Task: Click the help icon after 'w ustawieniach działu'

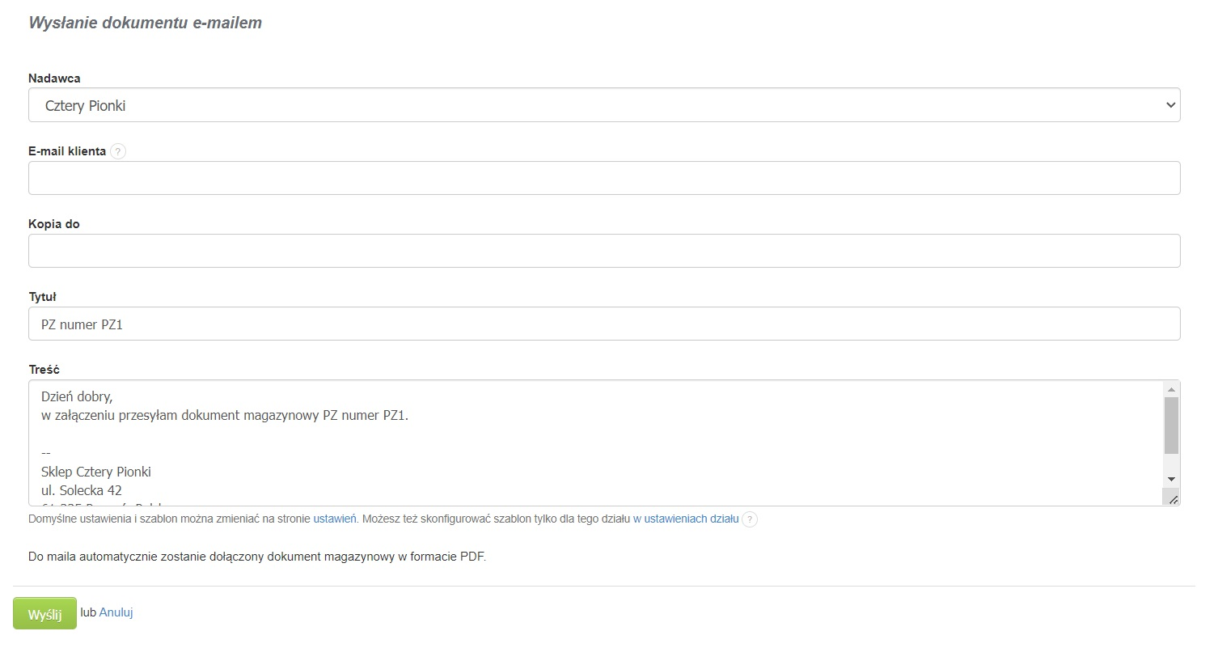Action: point(750,519)
